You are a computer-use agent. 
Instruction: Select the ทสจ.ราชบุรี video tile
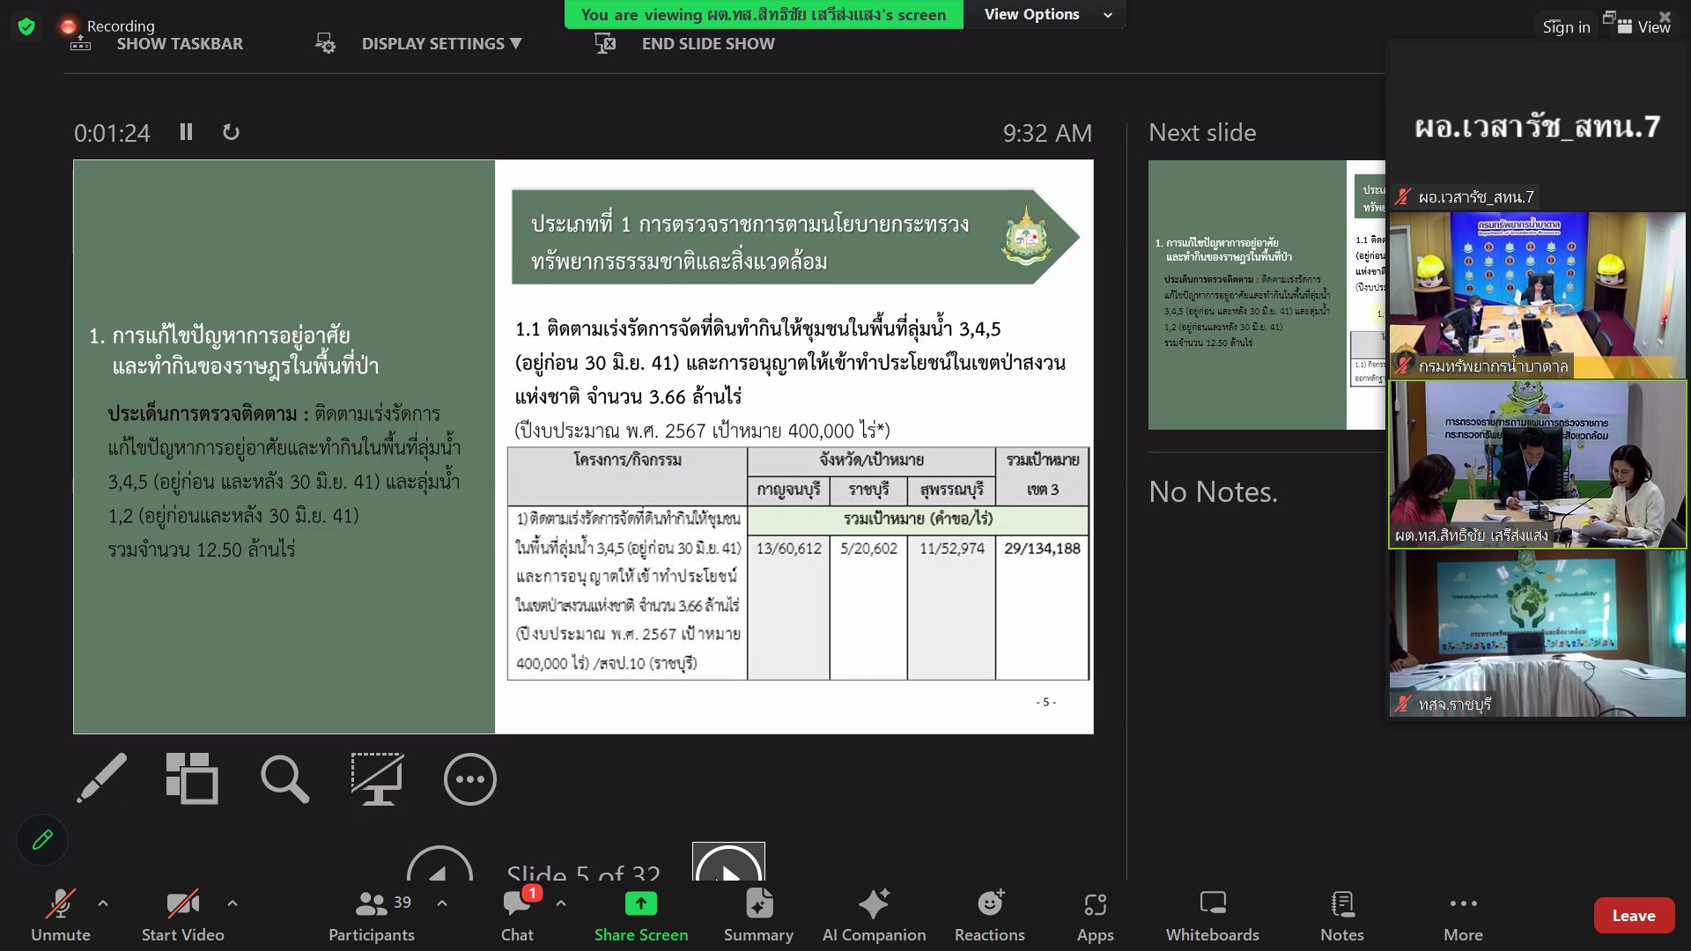click(x=1538, y=633)
